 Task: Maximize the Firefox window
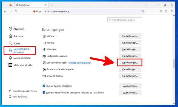click(165, 5)
